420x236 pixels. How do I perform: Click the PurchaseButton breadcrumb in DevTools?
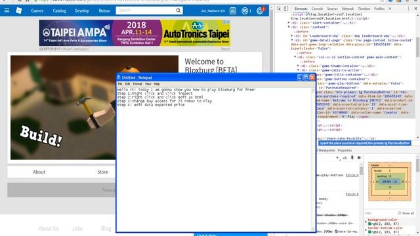pos(365,143)
